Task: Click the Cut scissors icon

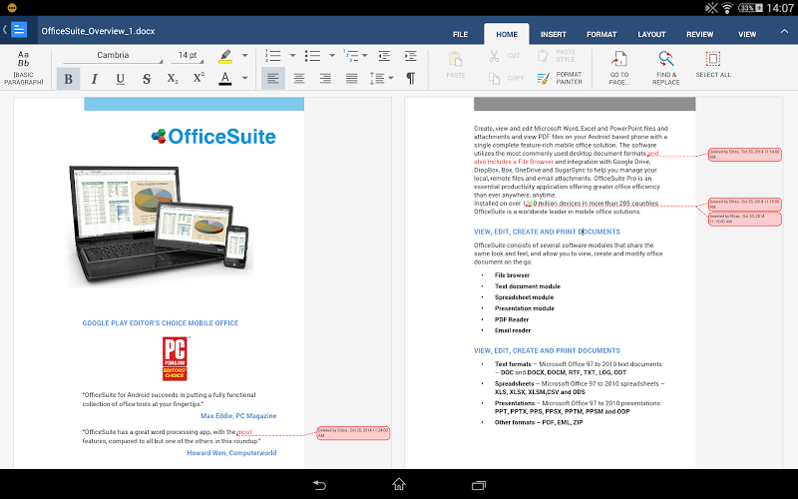Action: point(494,56)
